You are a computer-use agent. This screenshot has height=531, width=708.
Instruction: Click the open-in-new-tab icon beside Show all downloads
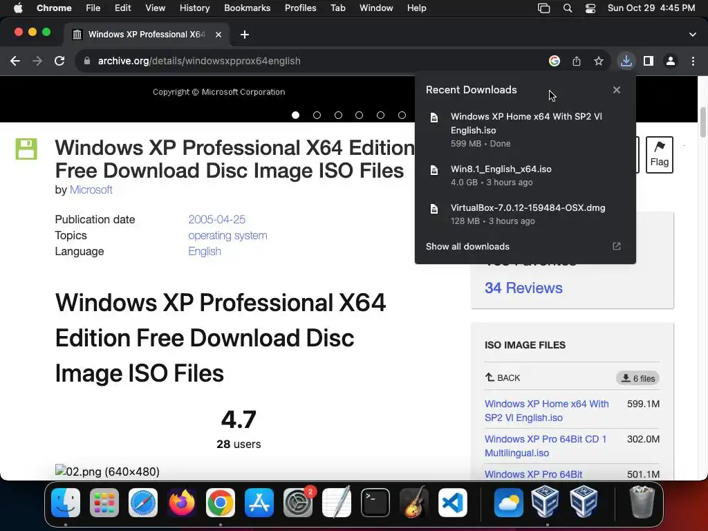(617, 246)
